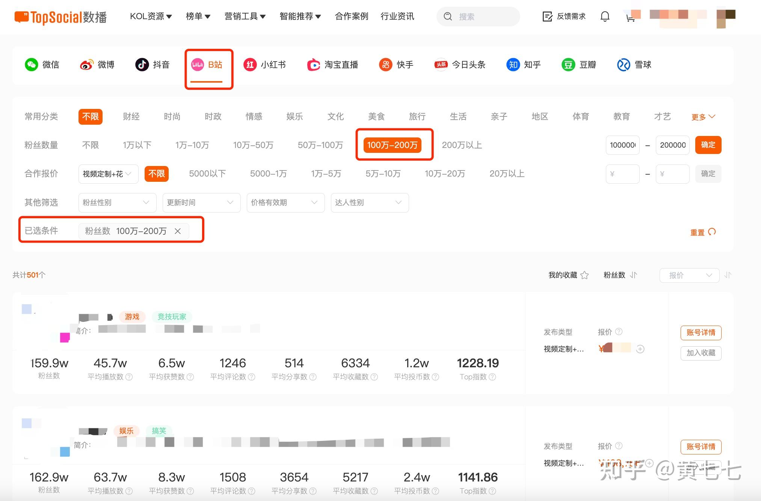Click the feedback request edit icon
Viewport: 761px width, 501px height.
(x=548, y=17)
